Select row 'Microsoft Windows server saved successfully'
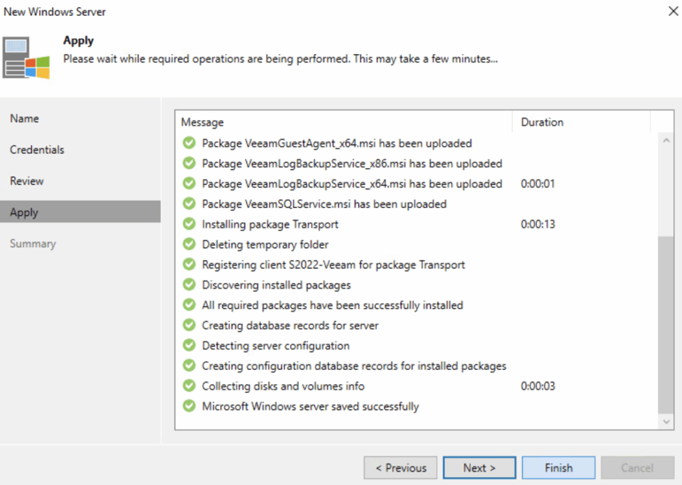 [x=417, y=406]
